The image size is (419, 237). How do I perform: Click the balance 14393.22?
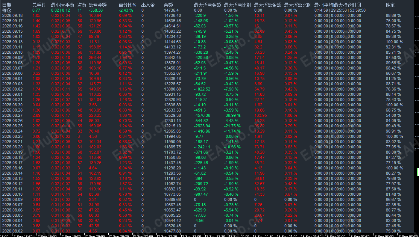(172, 31)
